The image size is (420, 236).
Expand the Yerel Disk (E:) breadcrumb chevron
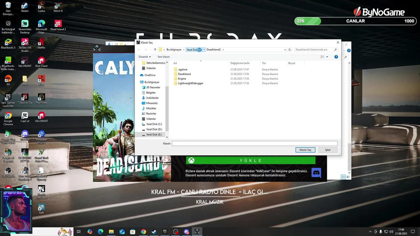tap(204, 49)
